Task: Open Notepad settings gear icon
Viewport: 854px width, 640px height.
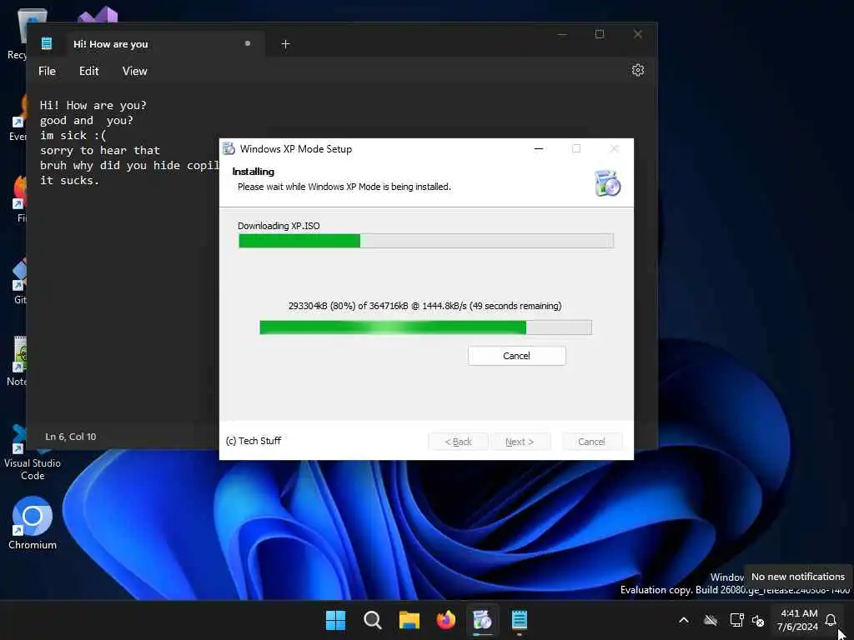Action: pyautogui.click(x=638, y=70)
